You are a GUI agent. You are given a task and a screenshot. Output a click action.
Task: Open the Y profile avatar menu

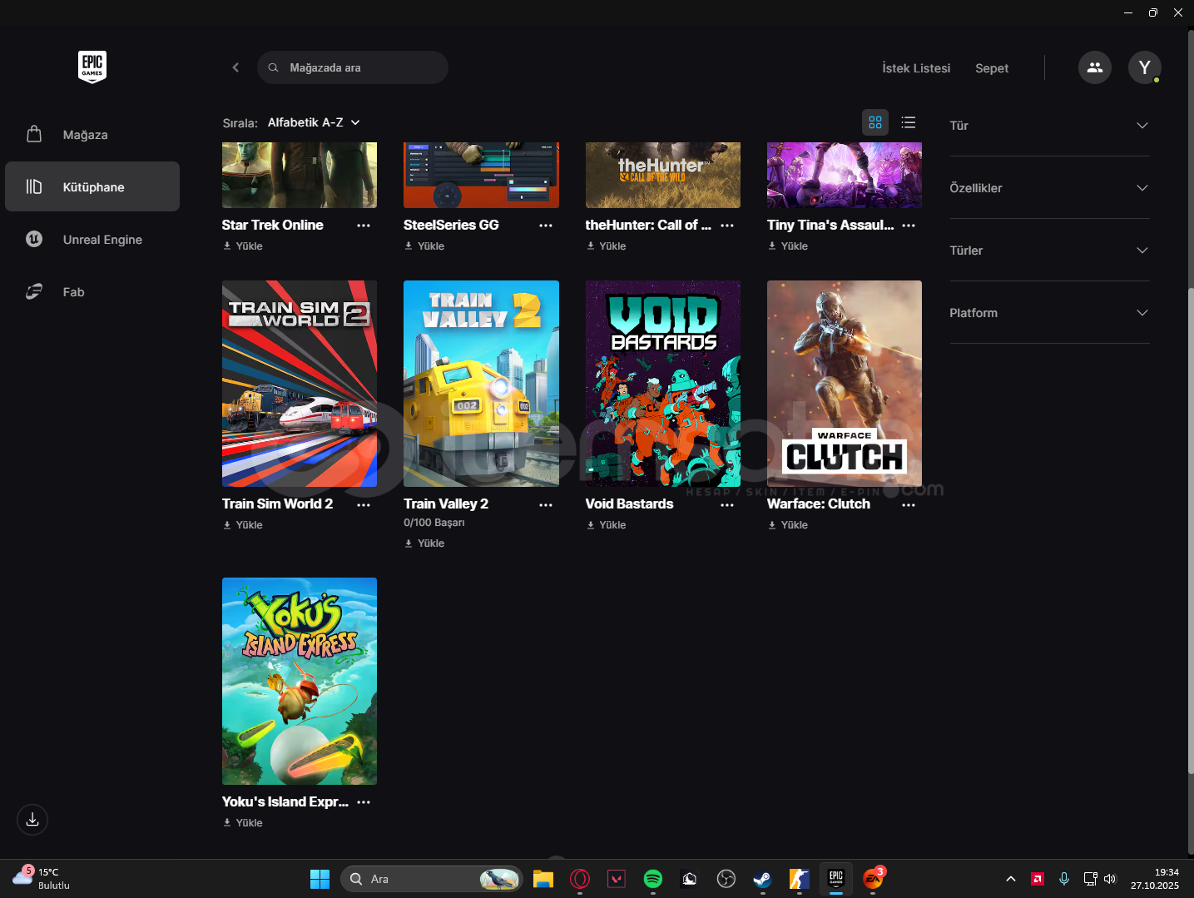point(1144,67)
